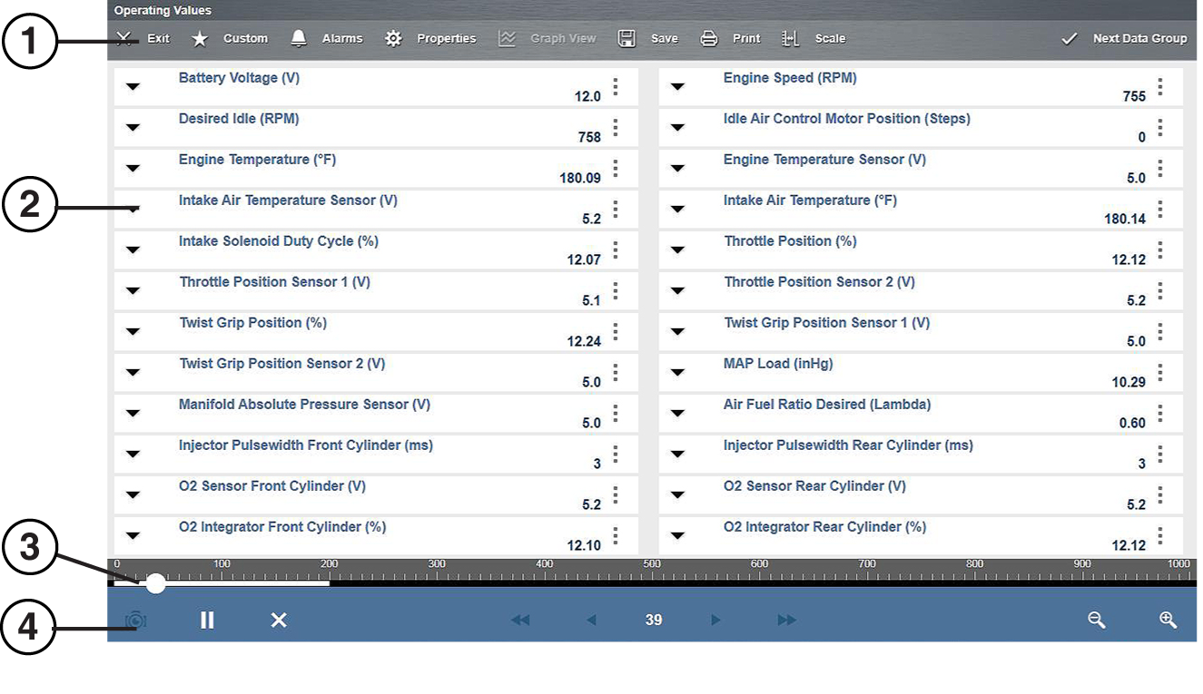The height and width of the screenshot is (694, 1203).
Task: Expand the MAP Load (inHg) parameter
Action: (677, 373)
